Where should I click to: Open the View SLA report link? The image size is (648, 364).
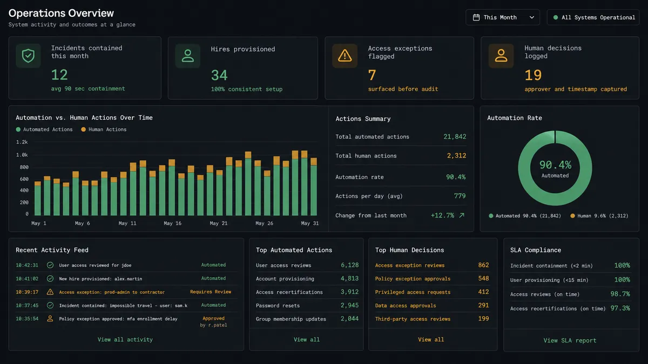[x=570, y=340]
